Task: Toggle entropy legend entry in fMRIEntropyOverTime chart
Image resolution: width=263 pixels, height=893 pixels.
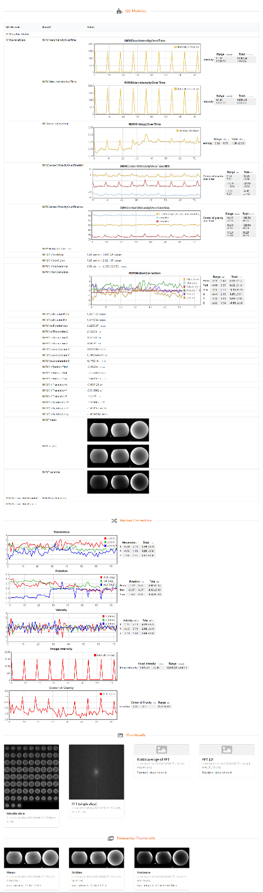Action: pos(188,131)
